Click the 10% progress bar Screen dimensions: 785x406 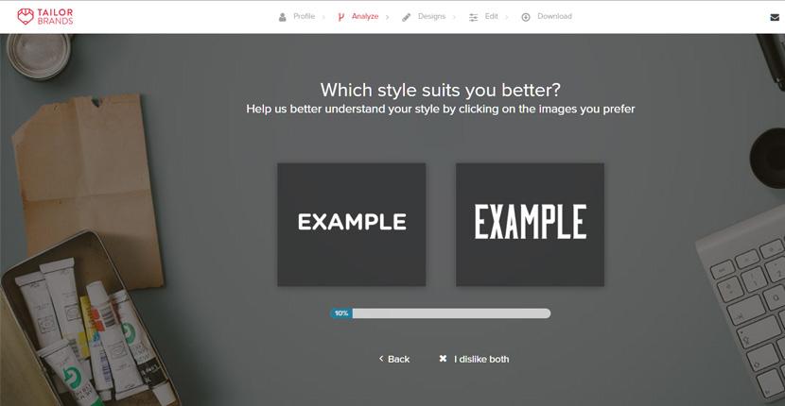(441, 313)
